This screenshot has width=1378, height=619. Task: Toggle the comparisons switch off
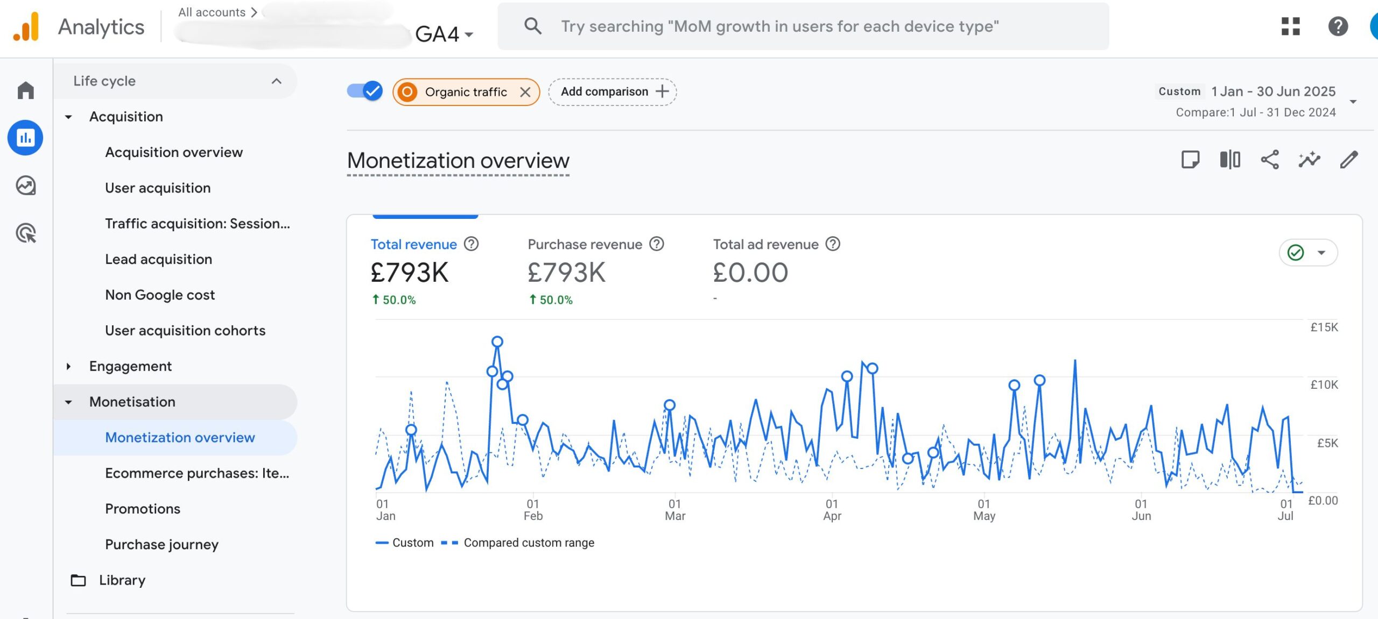click(365, 91)
